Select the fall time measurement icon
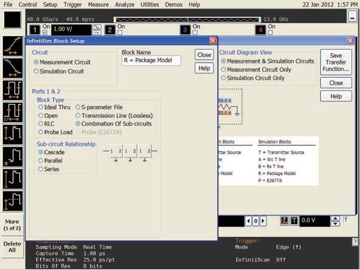 pyautogui.click(x=13, y=68)
